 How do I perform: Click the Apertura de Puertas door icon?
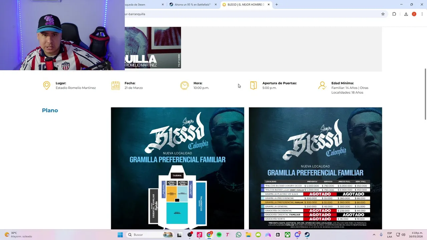(254, 85)
